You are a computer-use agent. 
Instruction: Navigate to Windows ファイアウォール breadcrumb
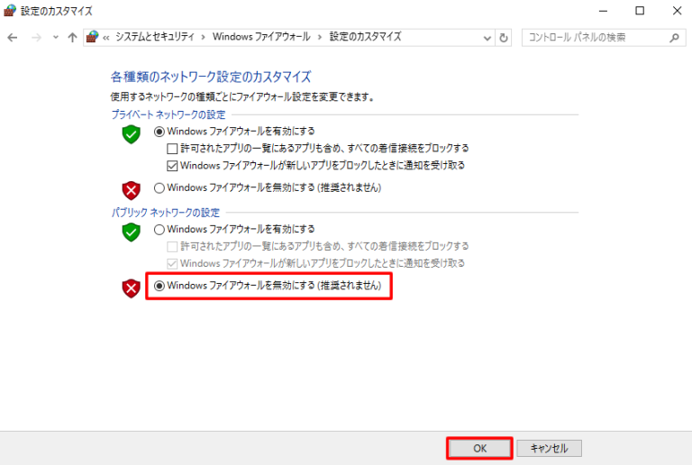261,37
